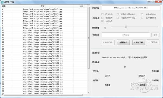The height and width of the screenshot is (98, 163).
Task: Click the image count value 49
Action: click(x=125, y=67)
